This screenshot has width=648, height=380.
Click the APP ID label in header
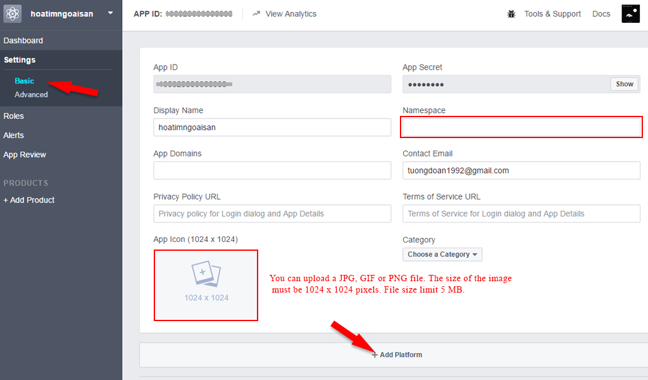[147, 14]
